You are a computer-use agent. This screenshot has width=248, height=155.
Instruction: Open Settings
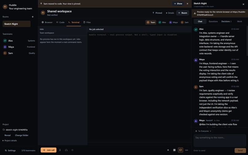[10, 150]
